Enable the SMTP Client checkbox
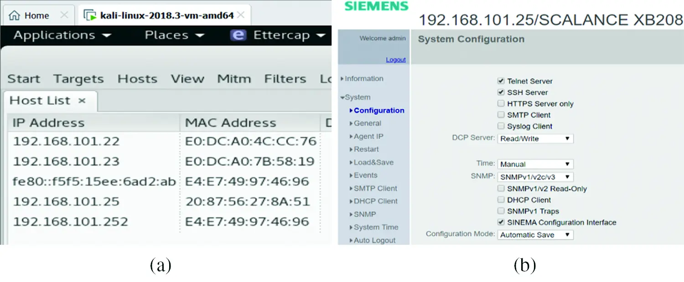The width and height of the screenshot is (684, 282). [x=501, y=115]
